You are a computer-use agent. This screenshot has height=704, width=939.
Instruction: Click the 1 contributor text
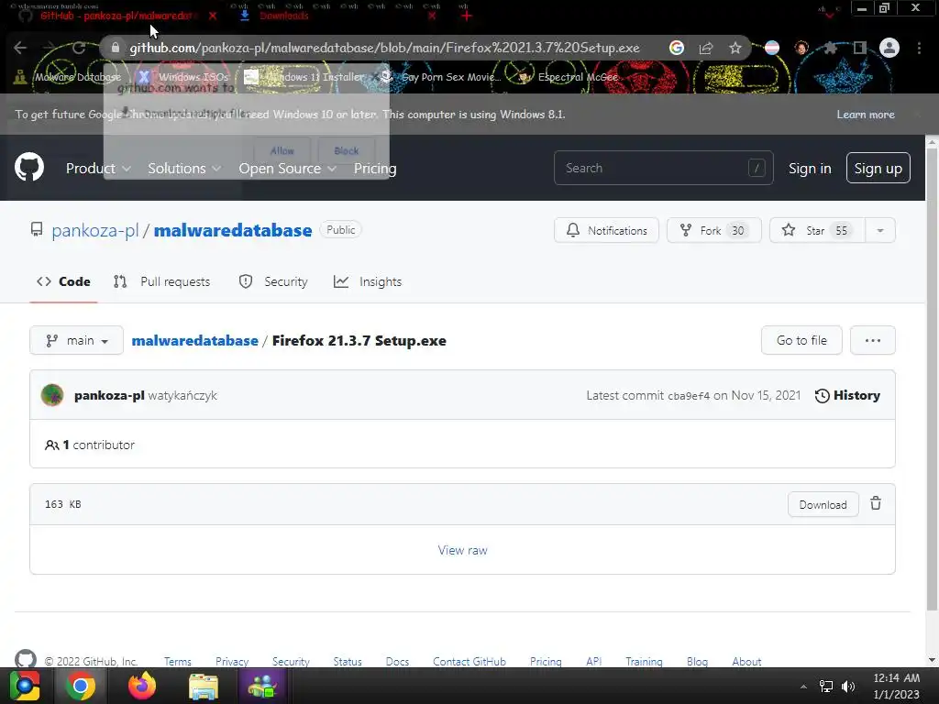pos(90,445)
